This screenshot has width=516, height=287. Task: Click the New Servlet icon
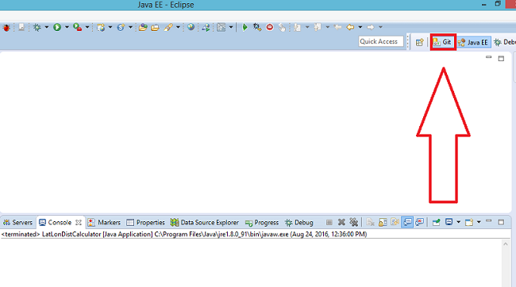coord(121,27)
